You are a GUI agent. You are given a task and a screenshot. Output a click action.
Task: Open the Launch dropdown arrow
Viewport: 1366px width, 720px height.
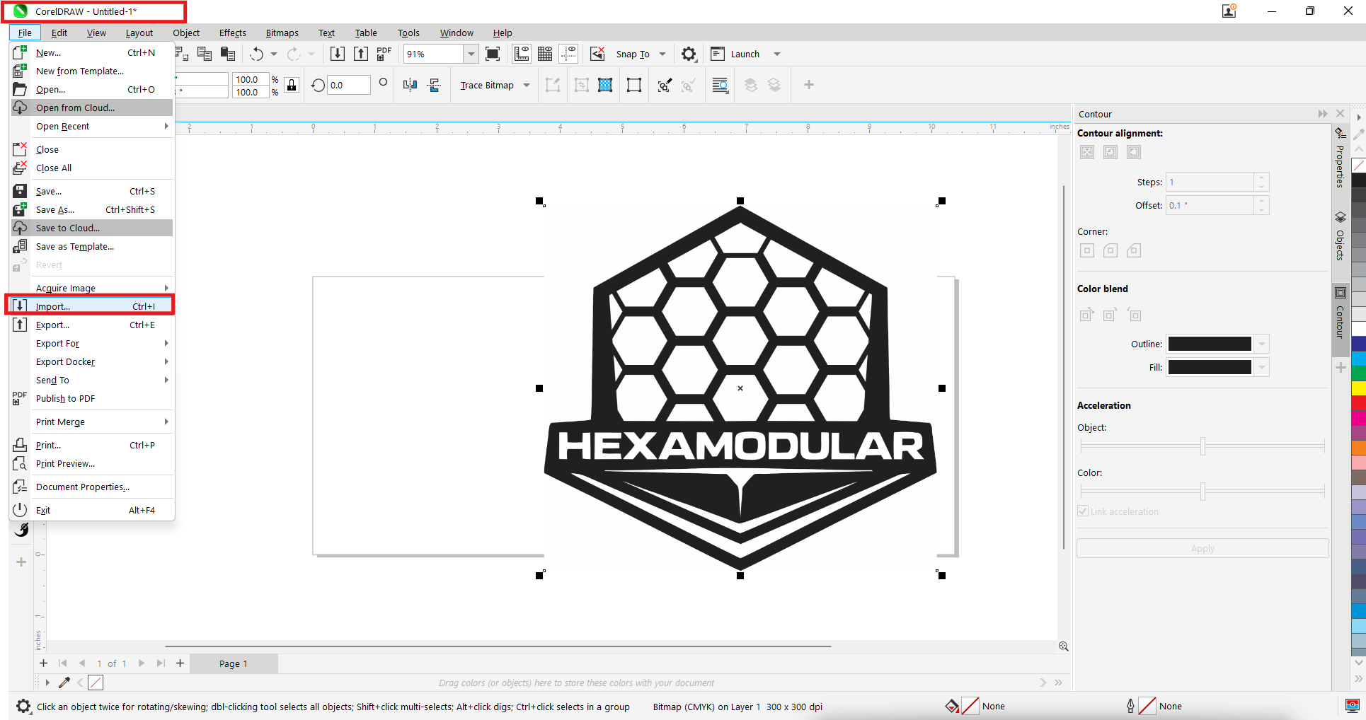point(776,54)
